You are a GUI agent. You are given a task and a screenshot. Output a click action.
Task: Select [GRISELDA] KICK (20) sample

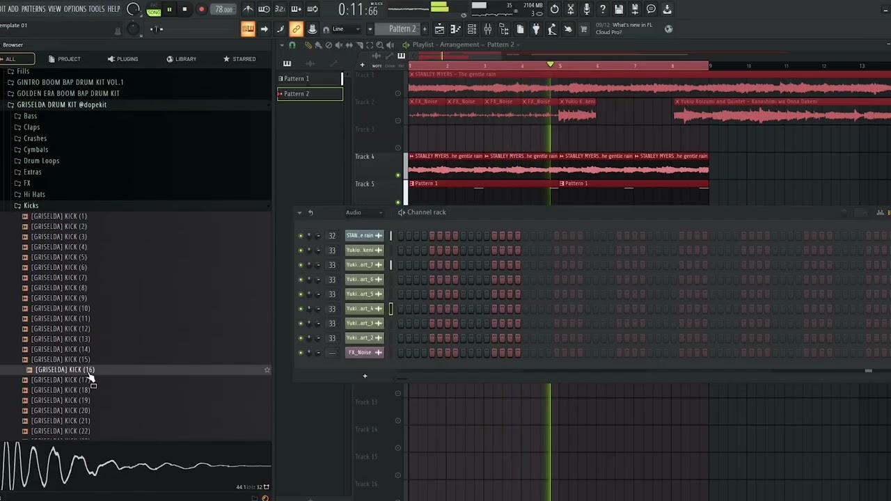(x=61, y=411)
